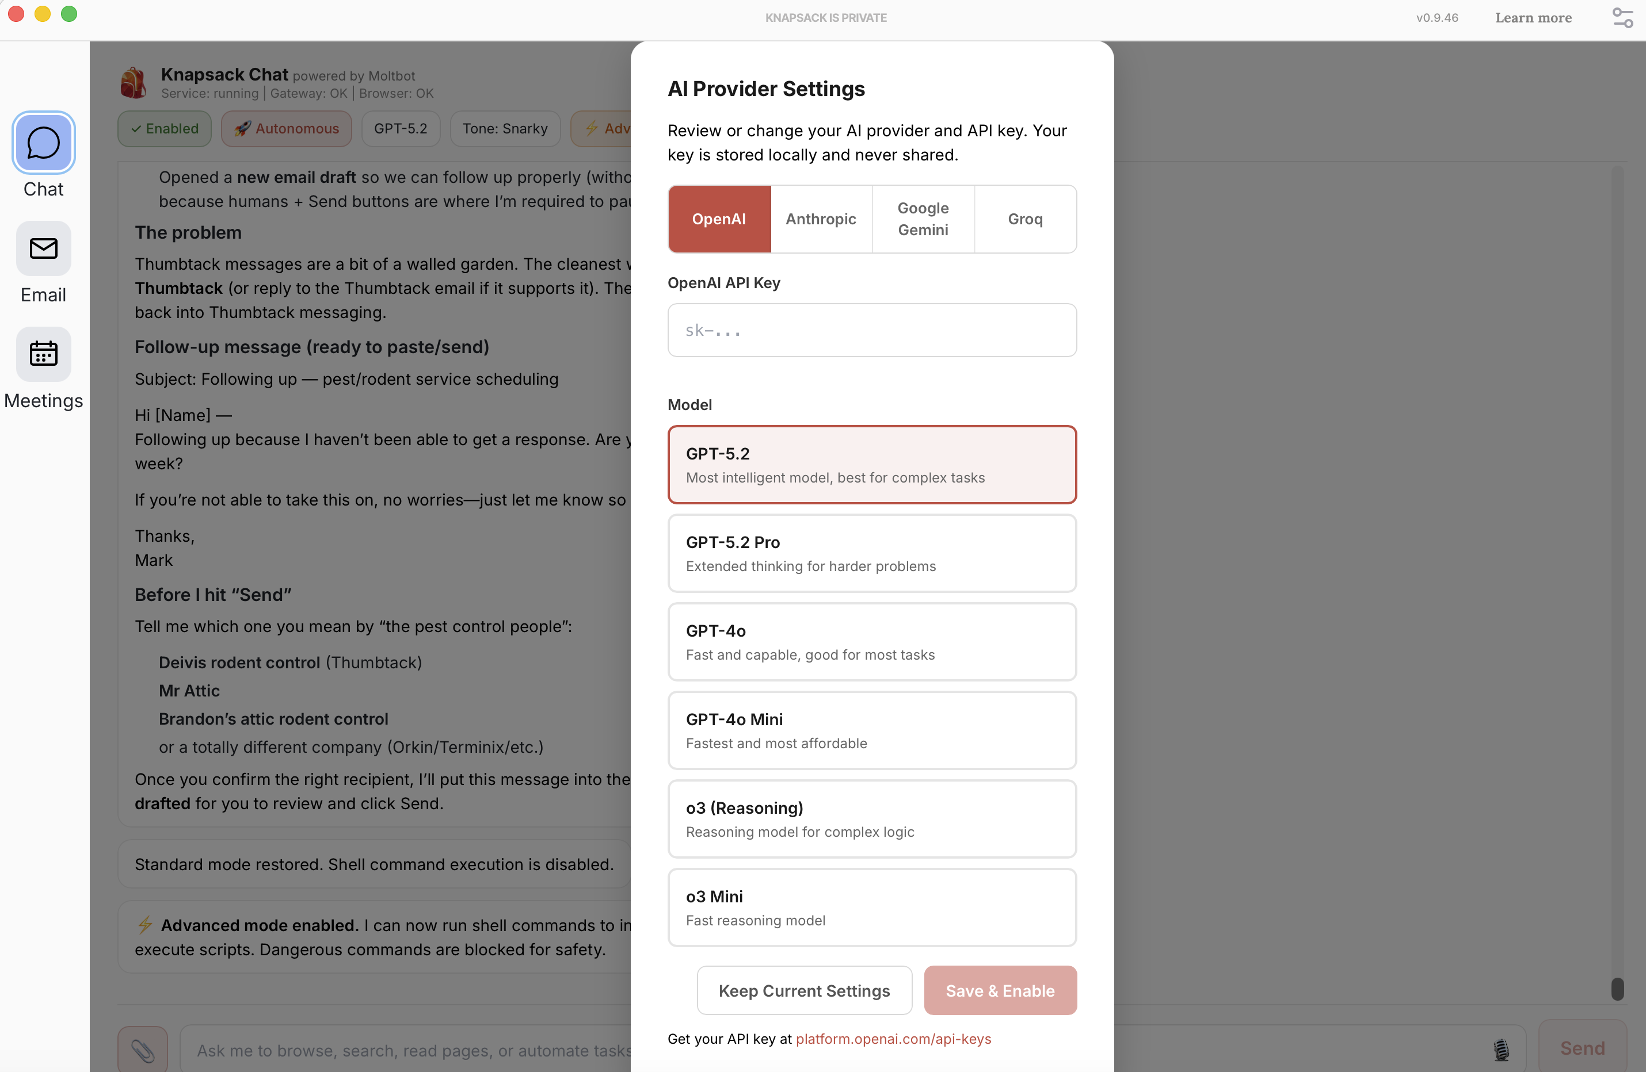Click the Knapsack backpack logo
The height and width of the screenshot is (1072, 1646).
[133, 82]
